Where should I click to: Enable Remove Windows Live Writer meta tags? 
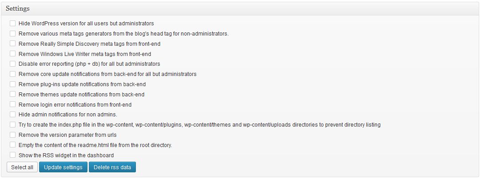point(12,54)
